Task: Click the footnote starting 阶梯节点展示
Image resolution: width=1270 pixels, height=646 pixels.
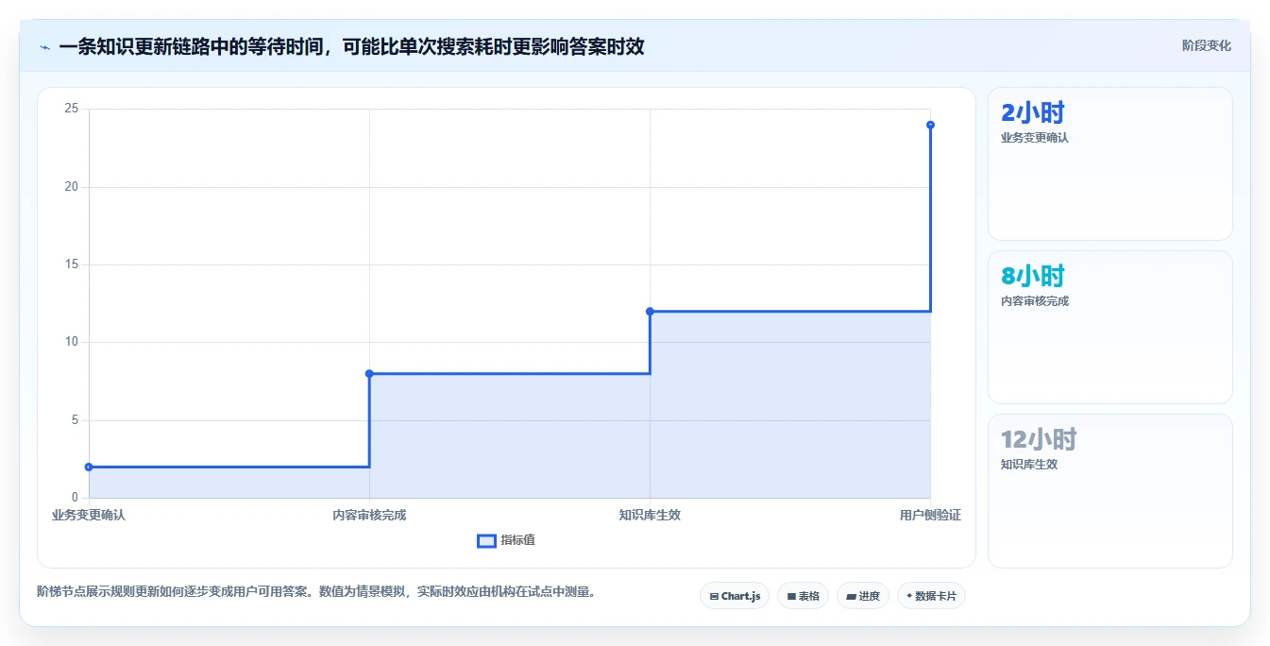Action: point(316,592)
